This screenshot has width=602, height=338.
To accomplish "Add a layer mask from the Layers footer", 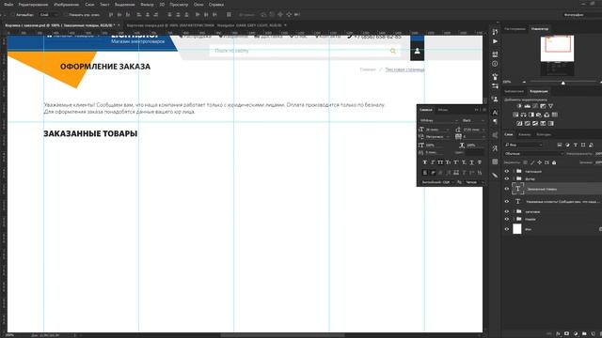I will pos(566,334).
